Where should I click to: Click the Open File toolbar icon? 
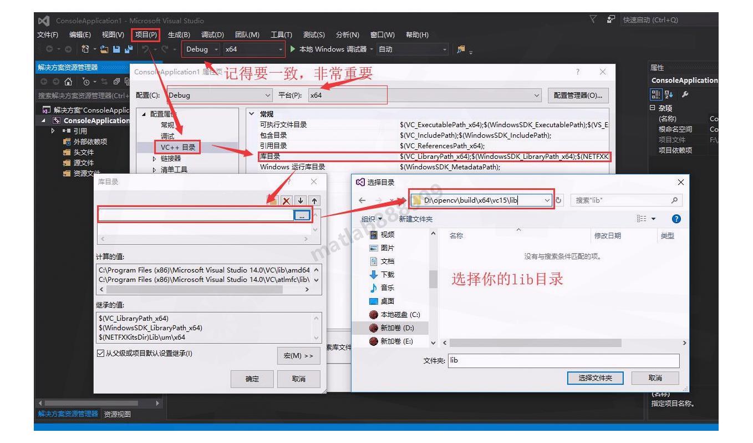pyautogui.click(x=104, y=49)
